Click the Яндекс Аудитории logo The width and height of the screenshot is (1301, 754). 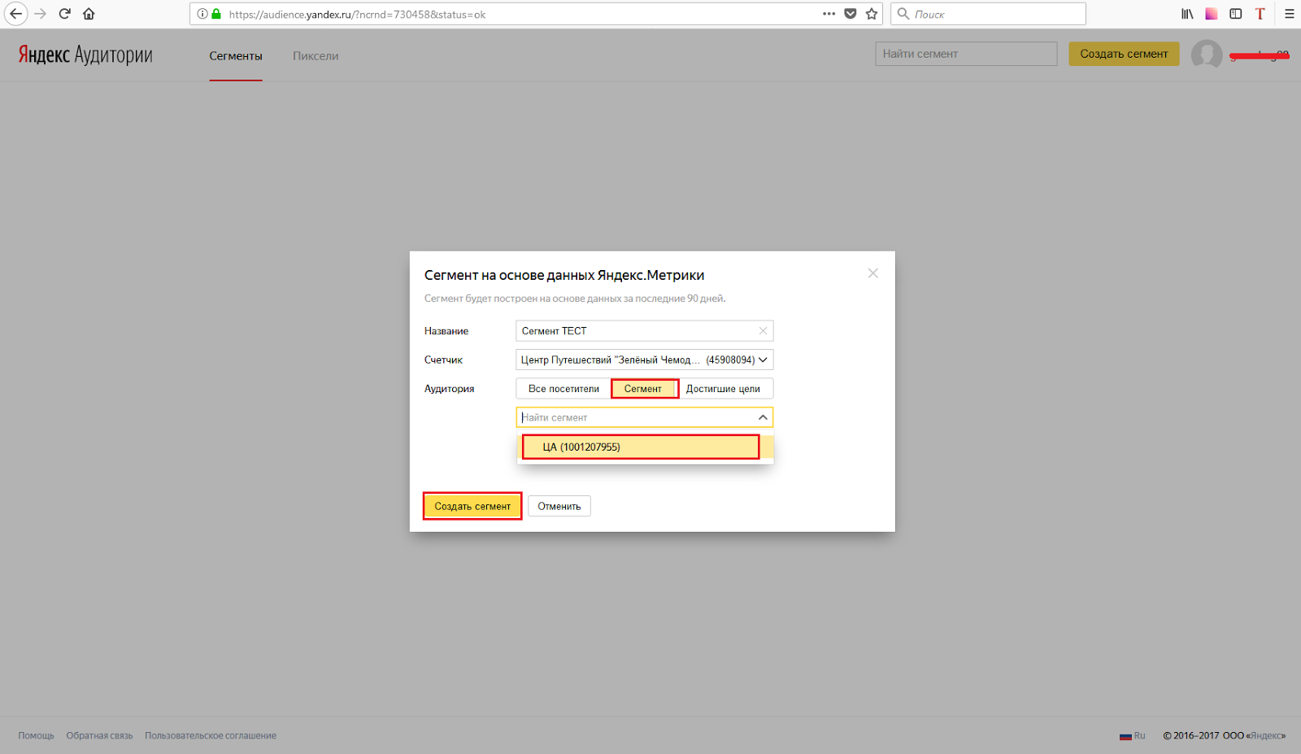[x=85, y=54]
